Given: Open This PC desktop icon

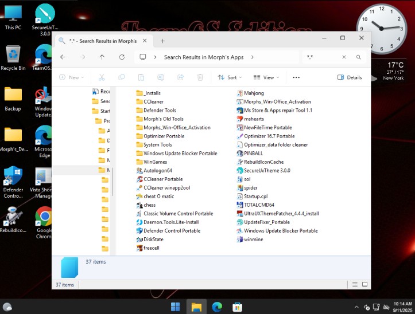Looking at the screenshot, I should (x=13, y=17).
